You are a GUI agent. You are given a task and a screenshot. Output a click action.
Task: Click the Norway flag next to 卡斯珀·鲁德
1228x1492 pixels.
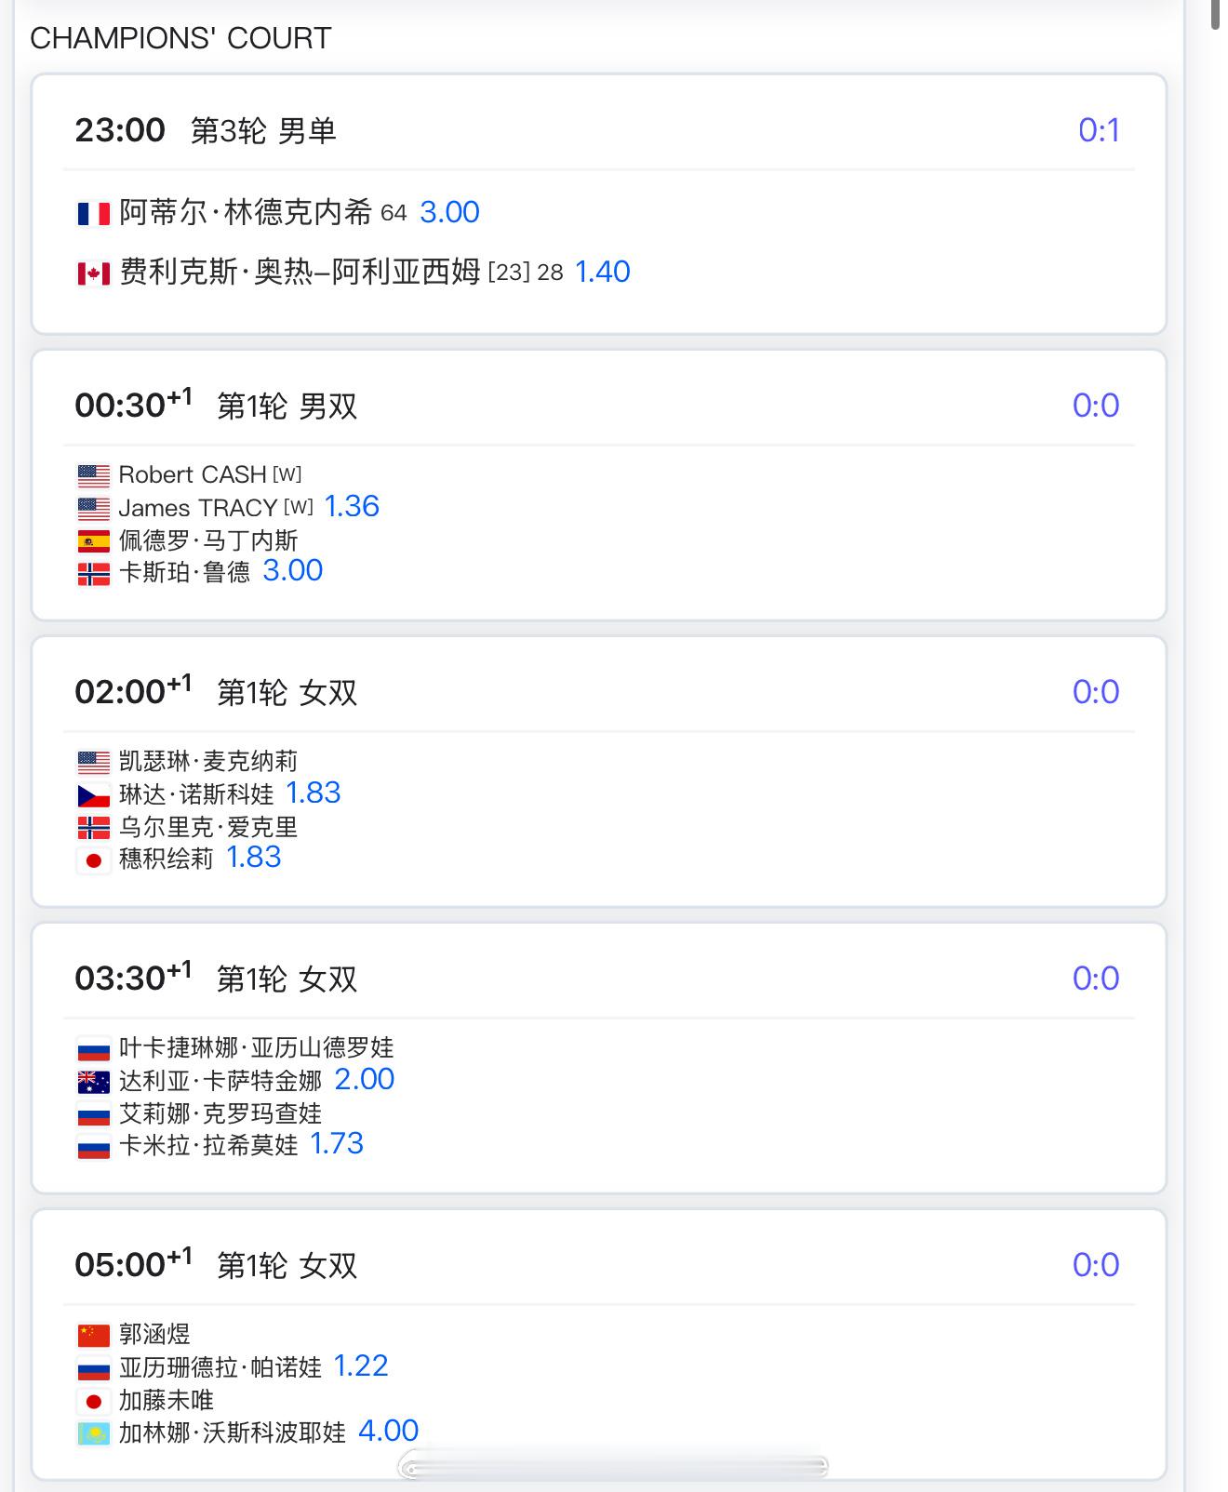pos(93,573)
